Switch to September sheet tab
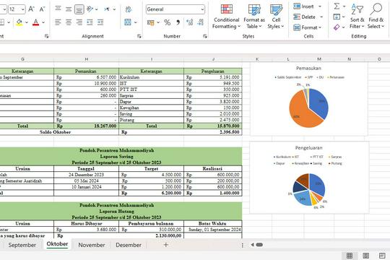Screen dimensions: 390x260 pyautogui.click(x=22, y=245)
